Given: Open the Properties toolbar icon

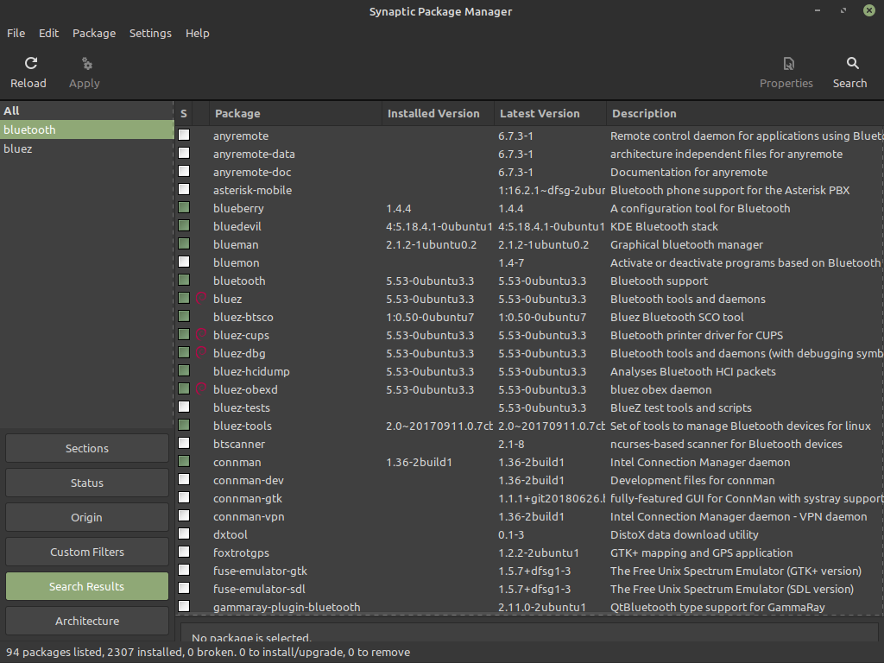Looking at the screenshot, I should point(787,64).
